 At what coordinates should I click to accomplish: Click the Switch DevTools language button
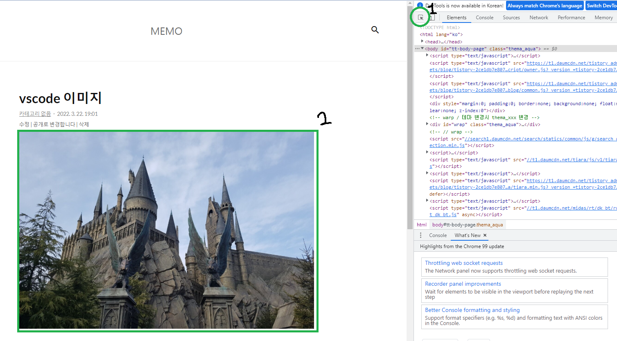[x=601, y=6]
